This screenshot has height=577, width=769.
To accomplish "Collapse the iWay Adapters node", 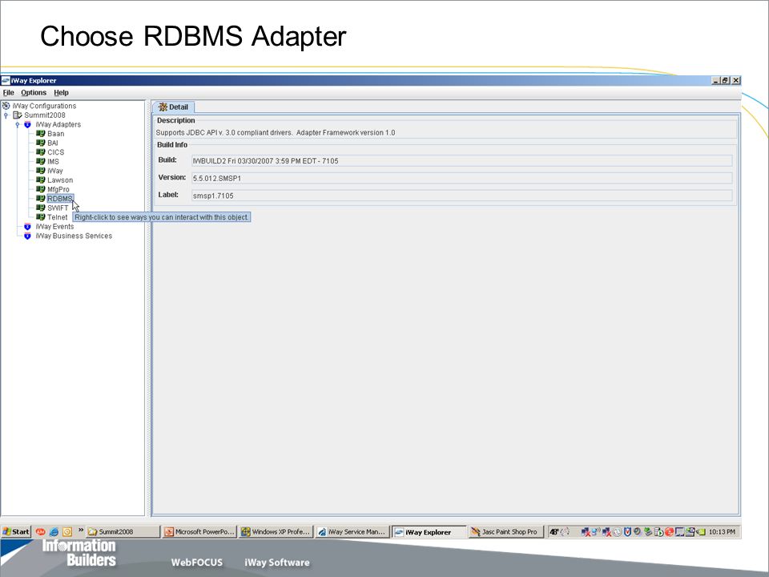I will click(17, 125).
